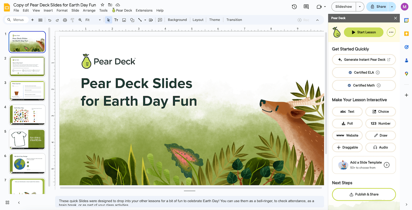Open the slide layout dropdown beside new slide

click(x=40, y=20)
